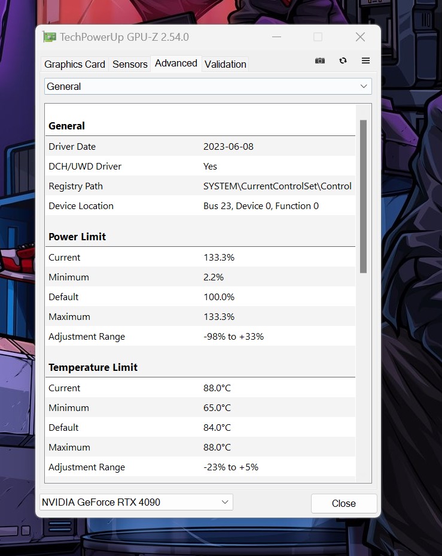Select the Device Location label
Screen dimensions: 442x556
(81, 206)
